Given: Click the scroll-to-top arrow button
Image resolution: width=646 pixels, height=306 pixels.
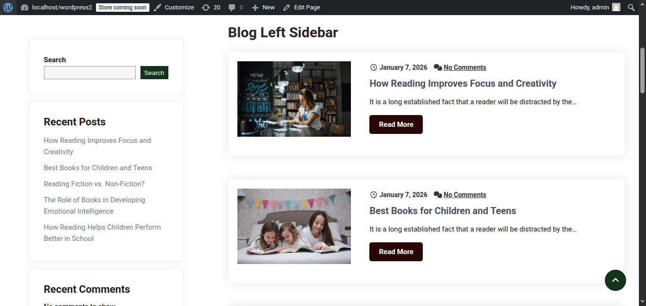Looking at the screenshot, I should click(x=615, y=280).
